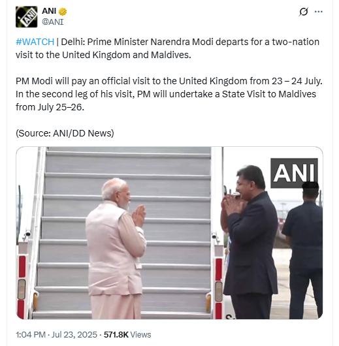Open the Grok explain-post icon
Viewport: 339px width, 346px height.
pos(303,12)
